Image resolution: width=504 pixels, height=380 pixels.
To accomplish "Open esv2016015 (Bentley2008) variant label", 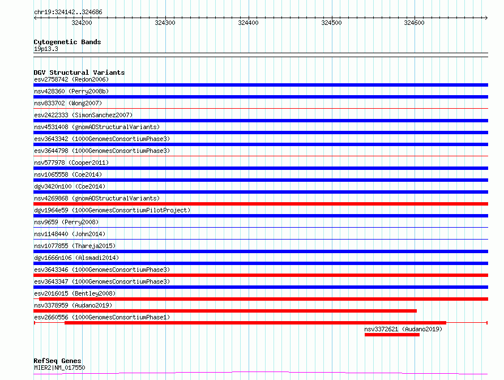I will click(75, 293).
